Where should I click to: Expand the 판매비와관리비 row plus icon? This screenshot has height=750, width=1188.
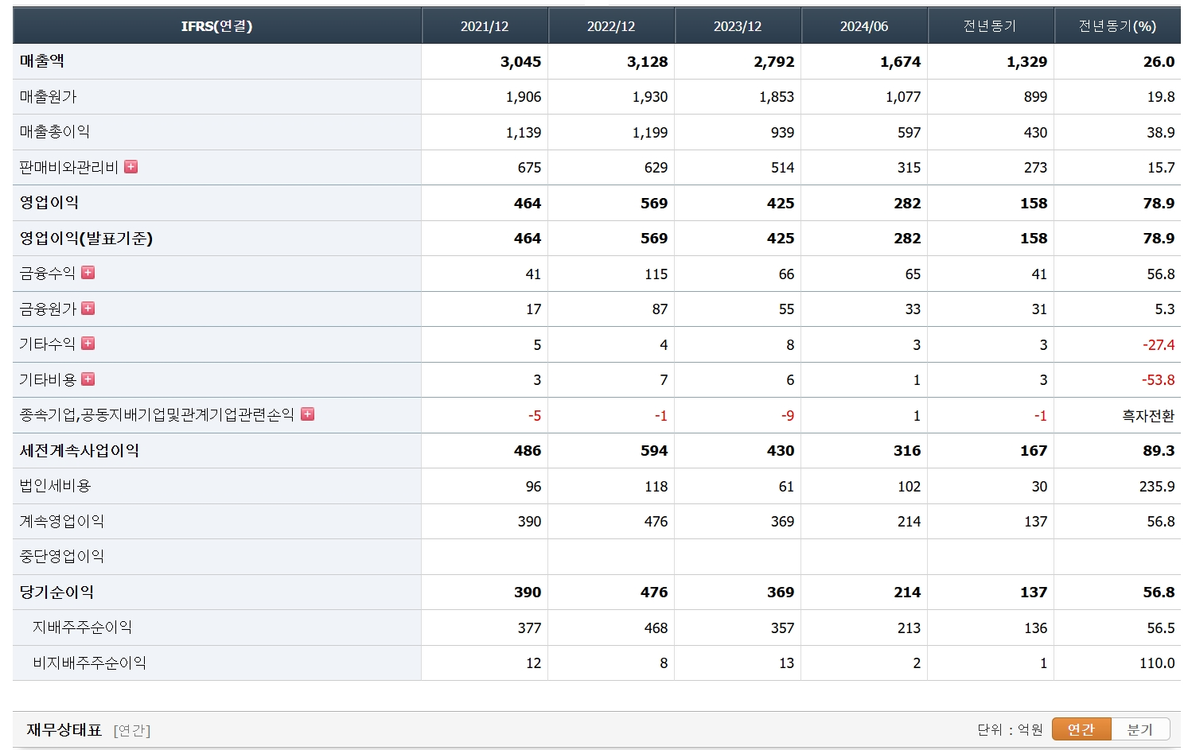pos(131,167)
